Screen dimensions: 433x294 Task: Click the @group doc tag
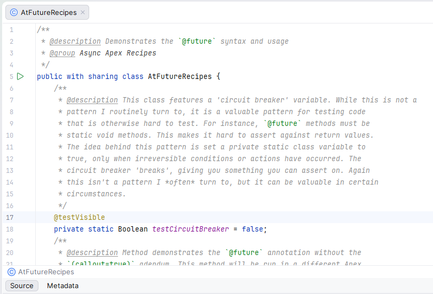[62, 53]
